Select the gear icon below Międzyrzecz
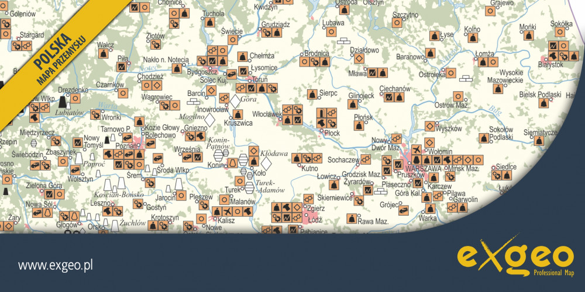Viewport: 585px width, 292px height. click(56, 141)
